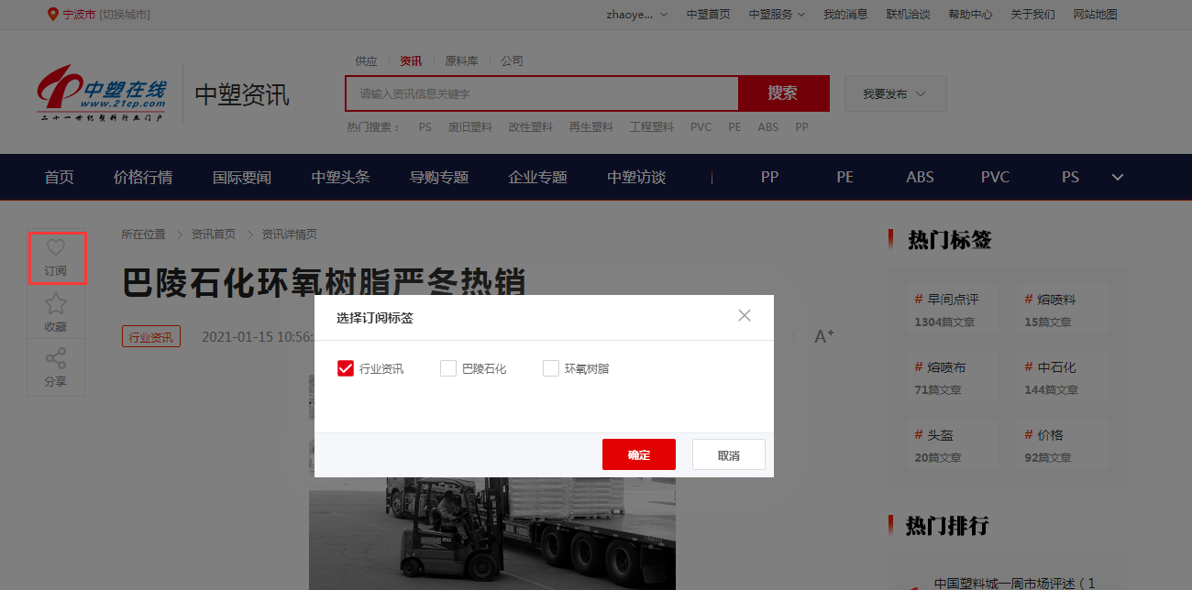Screen dimensions: 1192x590
Task: Click the favorite star icon
Action: 56,303
